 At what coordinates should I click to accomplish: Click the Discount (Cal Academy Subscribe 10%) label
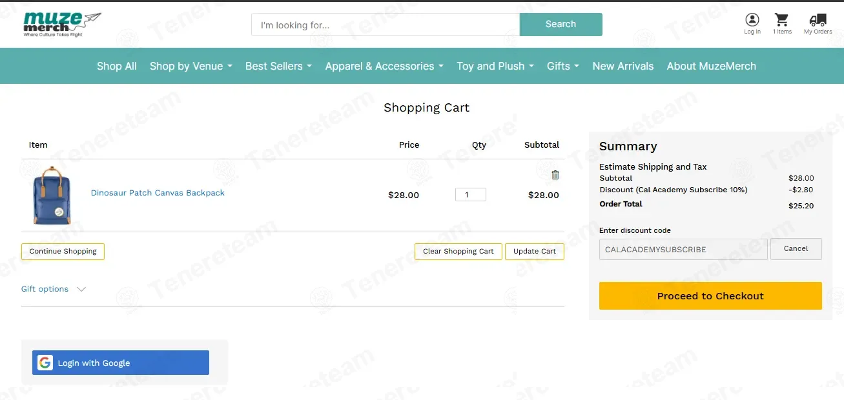[674, 190]
